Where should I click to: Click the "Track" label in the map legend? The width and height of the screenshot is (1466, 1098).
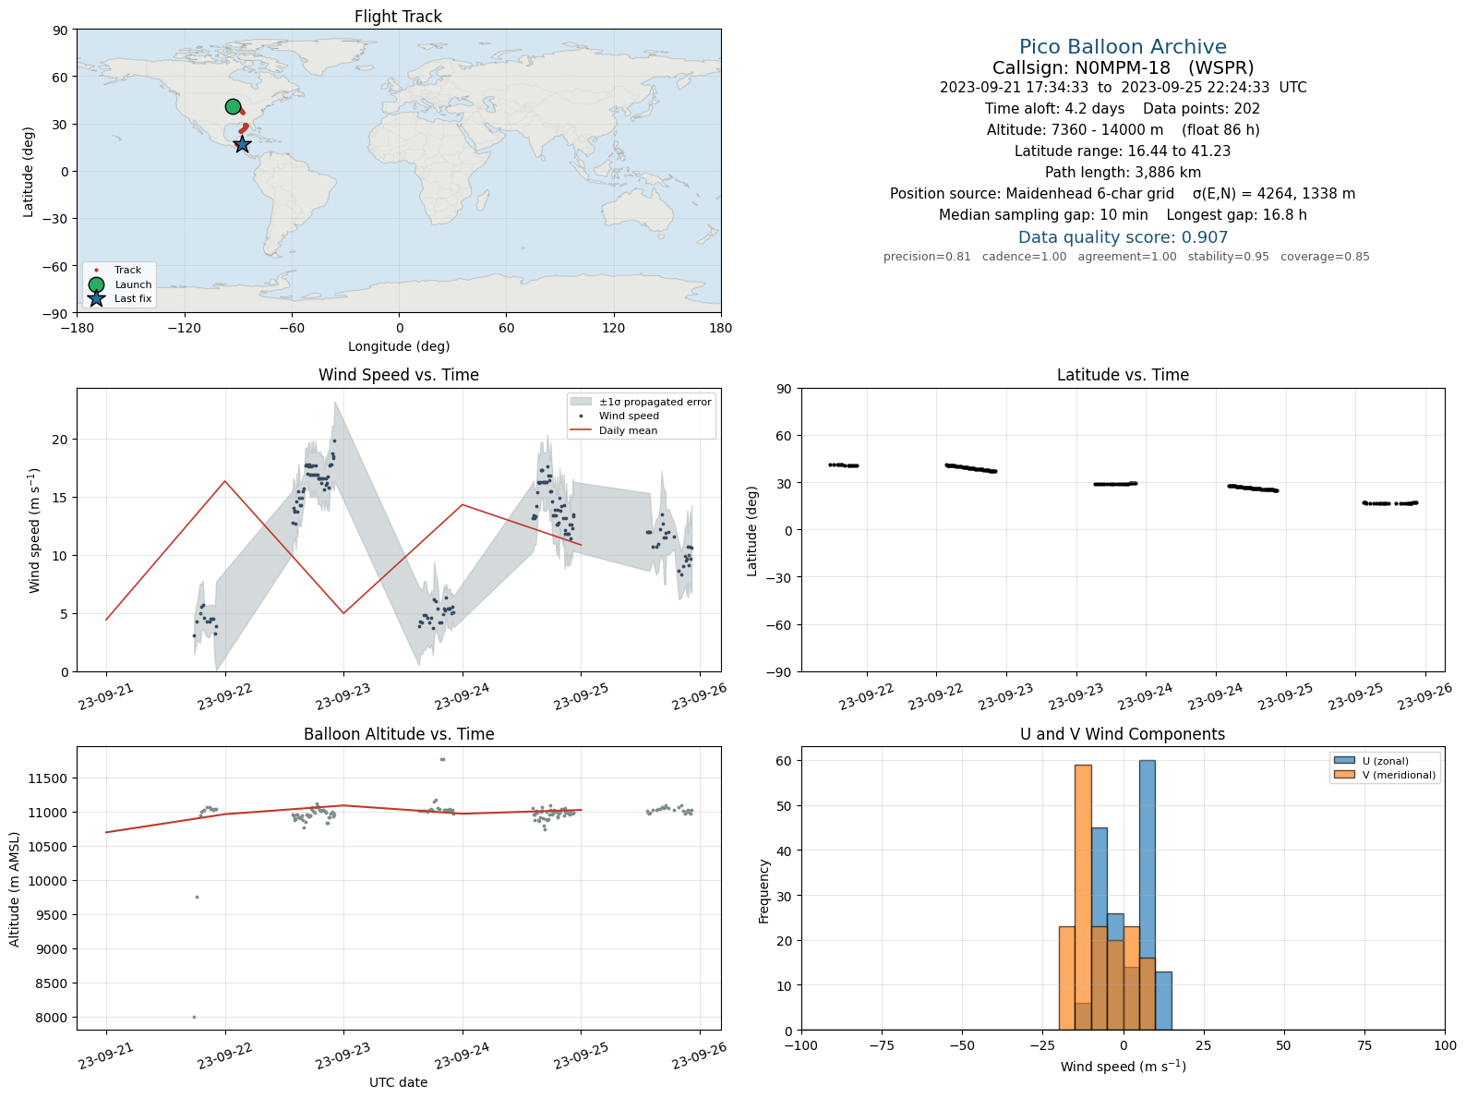tap(127, 271)
